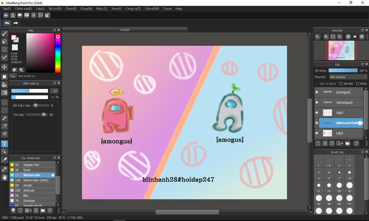This screenshot has height=221, width=369.
Task: Select the Airbrush brush
Action: (x=32, y=190)
